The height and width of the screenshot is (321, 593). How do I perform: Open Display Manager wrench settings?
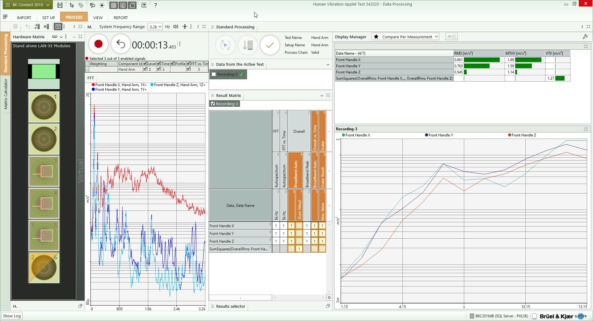point(585,37)
